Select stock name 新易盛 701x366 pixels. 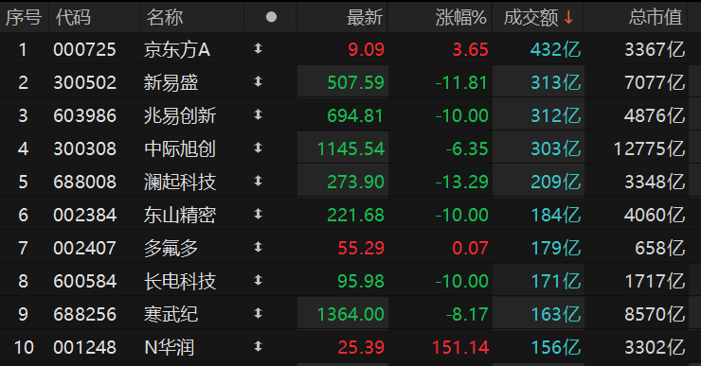point(171,82)
